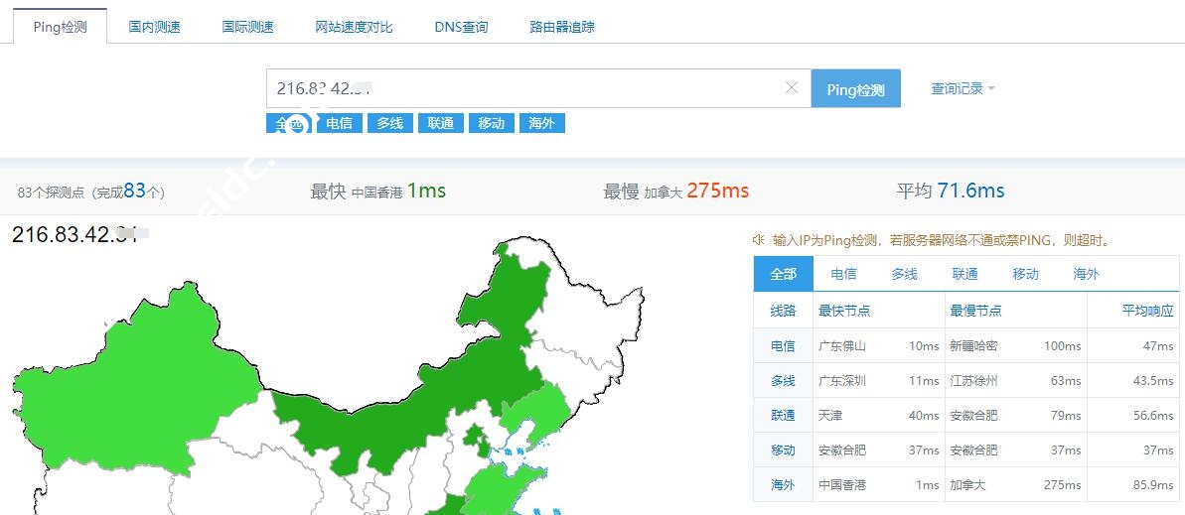
Task: Select the 联通 filter below search box
Action: (x=441, y=123)
